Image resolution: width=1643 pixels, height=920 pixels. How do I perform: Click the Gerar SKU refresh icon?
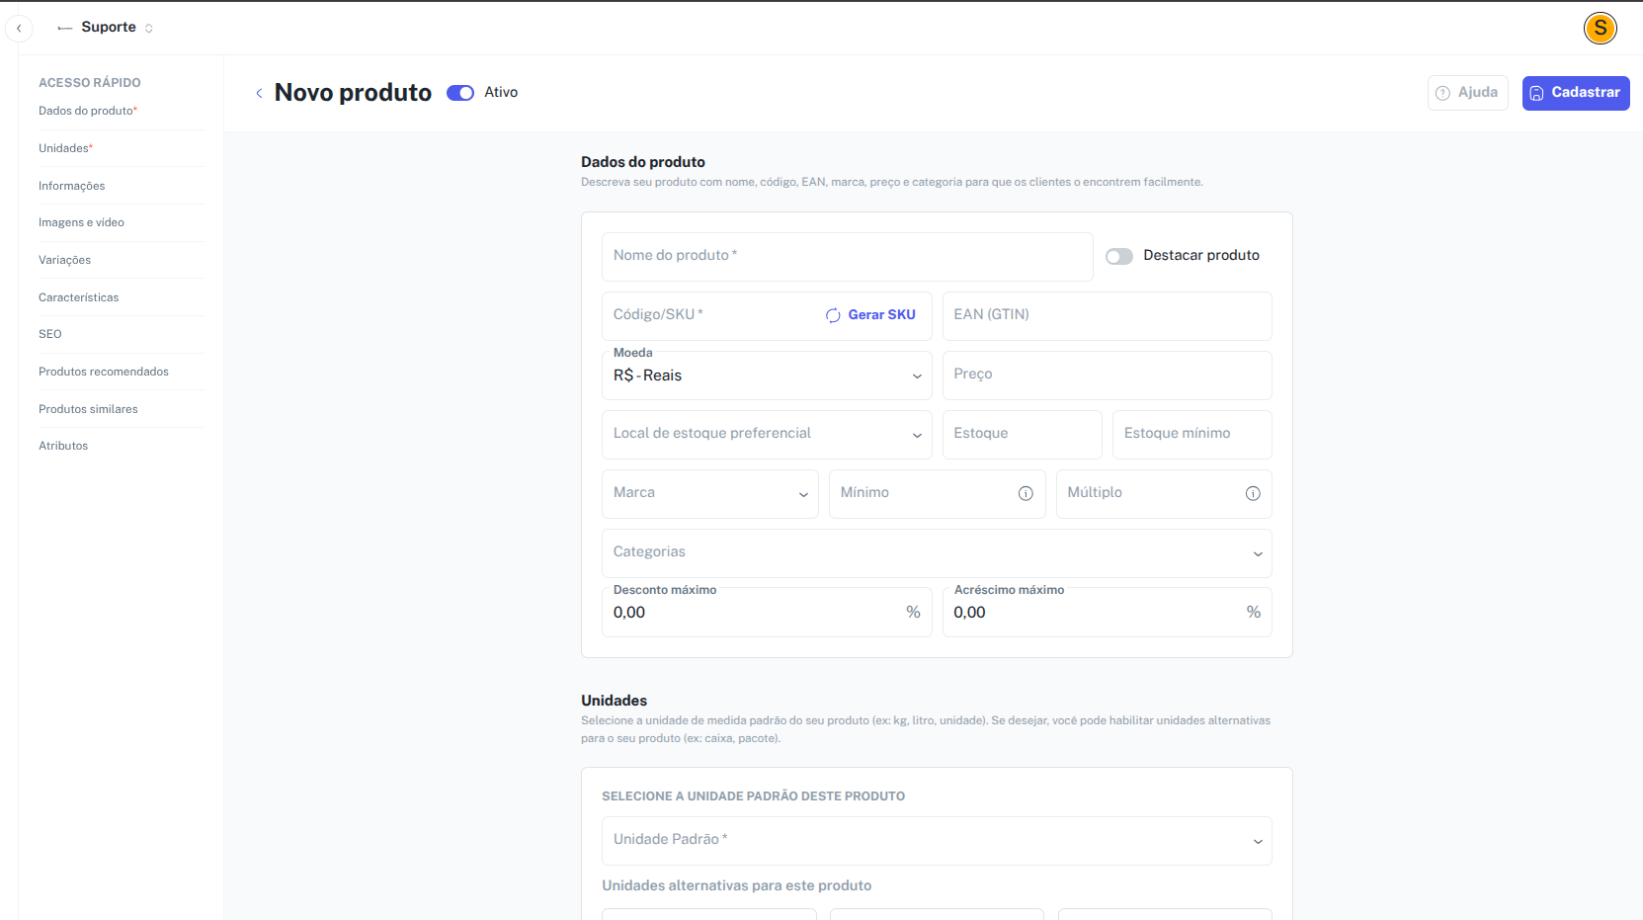833,315
